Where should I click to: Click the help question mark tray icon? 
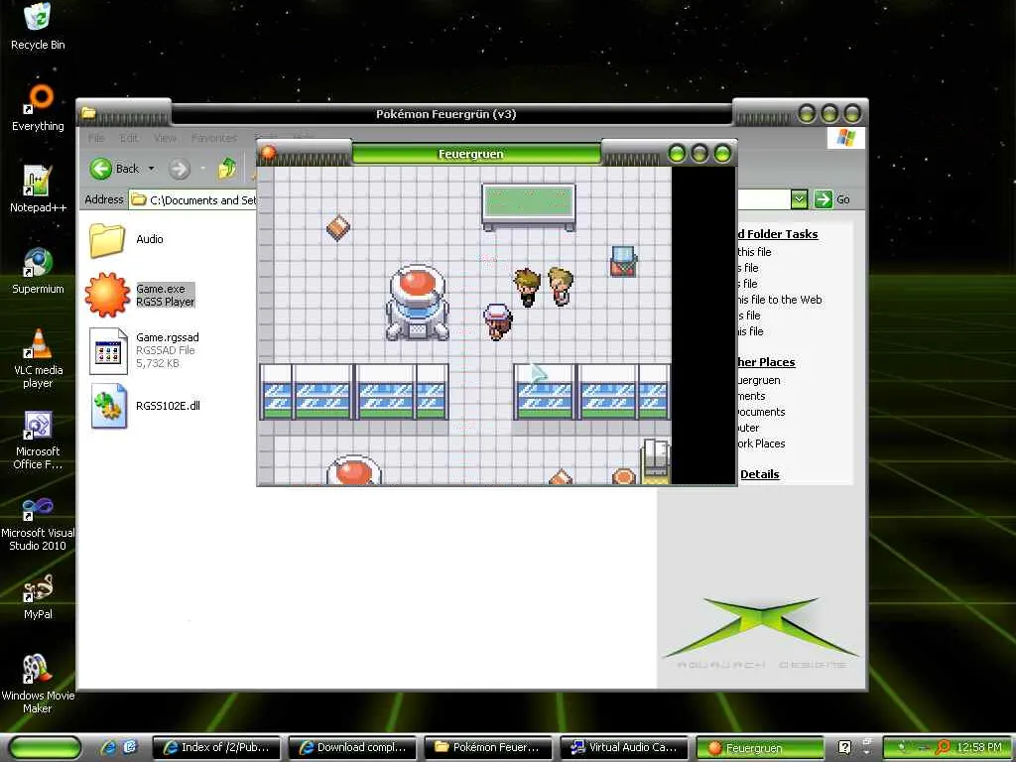pos(844,748)
